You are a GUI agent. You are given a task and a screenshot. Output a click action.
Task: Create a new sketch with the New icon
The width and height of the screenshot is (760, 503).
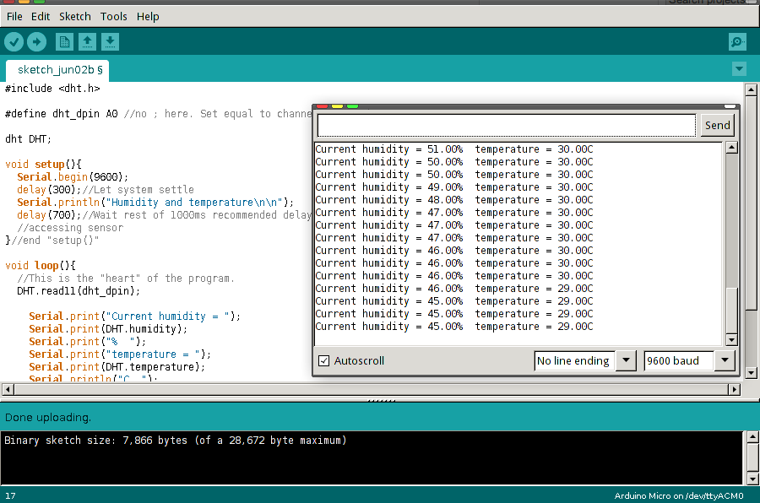[x=64, y=42]
